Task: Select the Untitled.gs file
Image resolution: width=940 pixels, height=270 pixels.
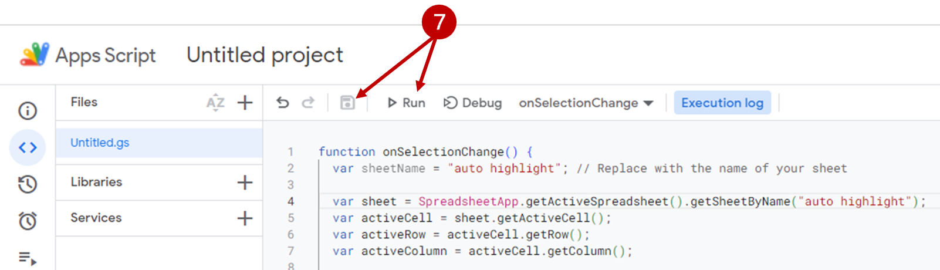Action: (x=100, y=143)
